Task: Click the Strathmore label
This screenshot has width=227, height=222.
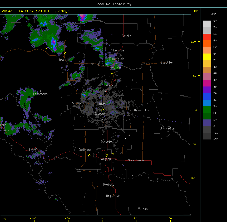Action: coord(136,160)
